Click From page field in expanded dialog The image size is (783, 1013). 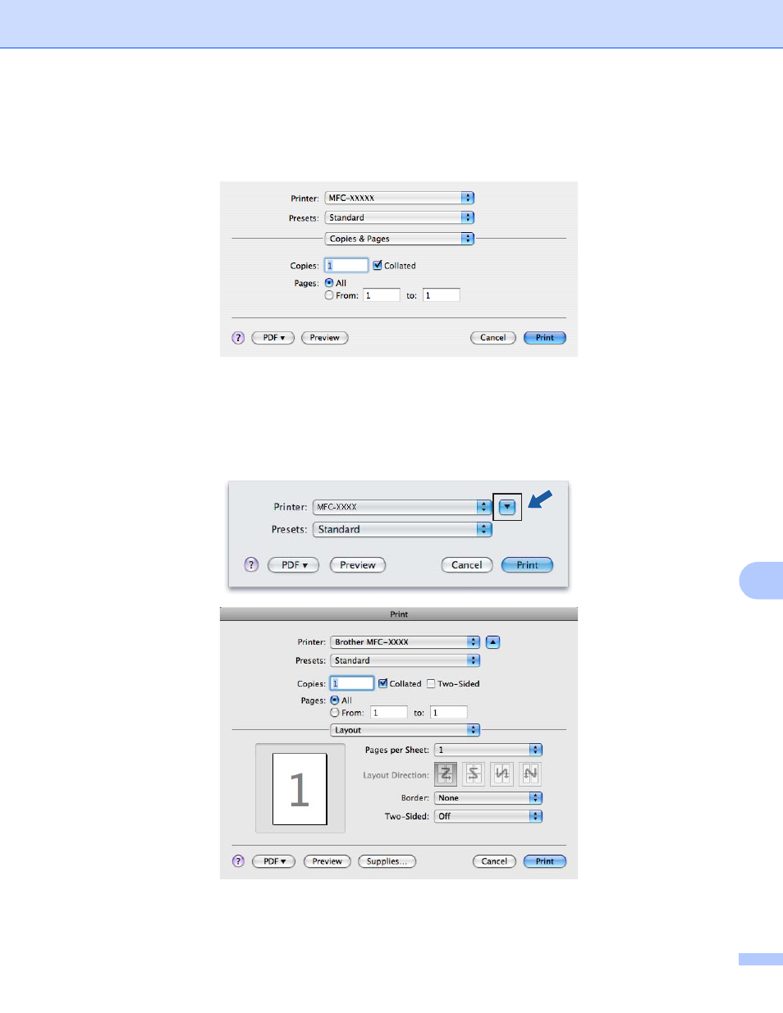(x=389, y=713)
